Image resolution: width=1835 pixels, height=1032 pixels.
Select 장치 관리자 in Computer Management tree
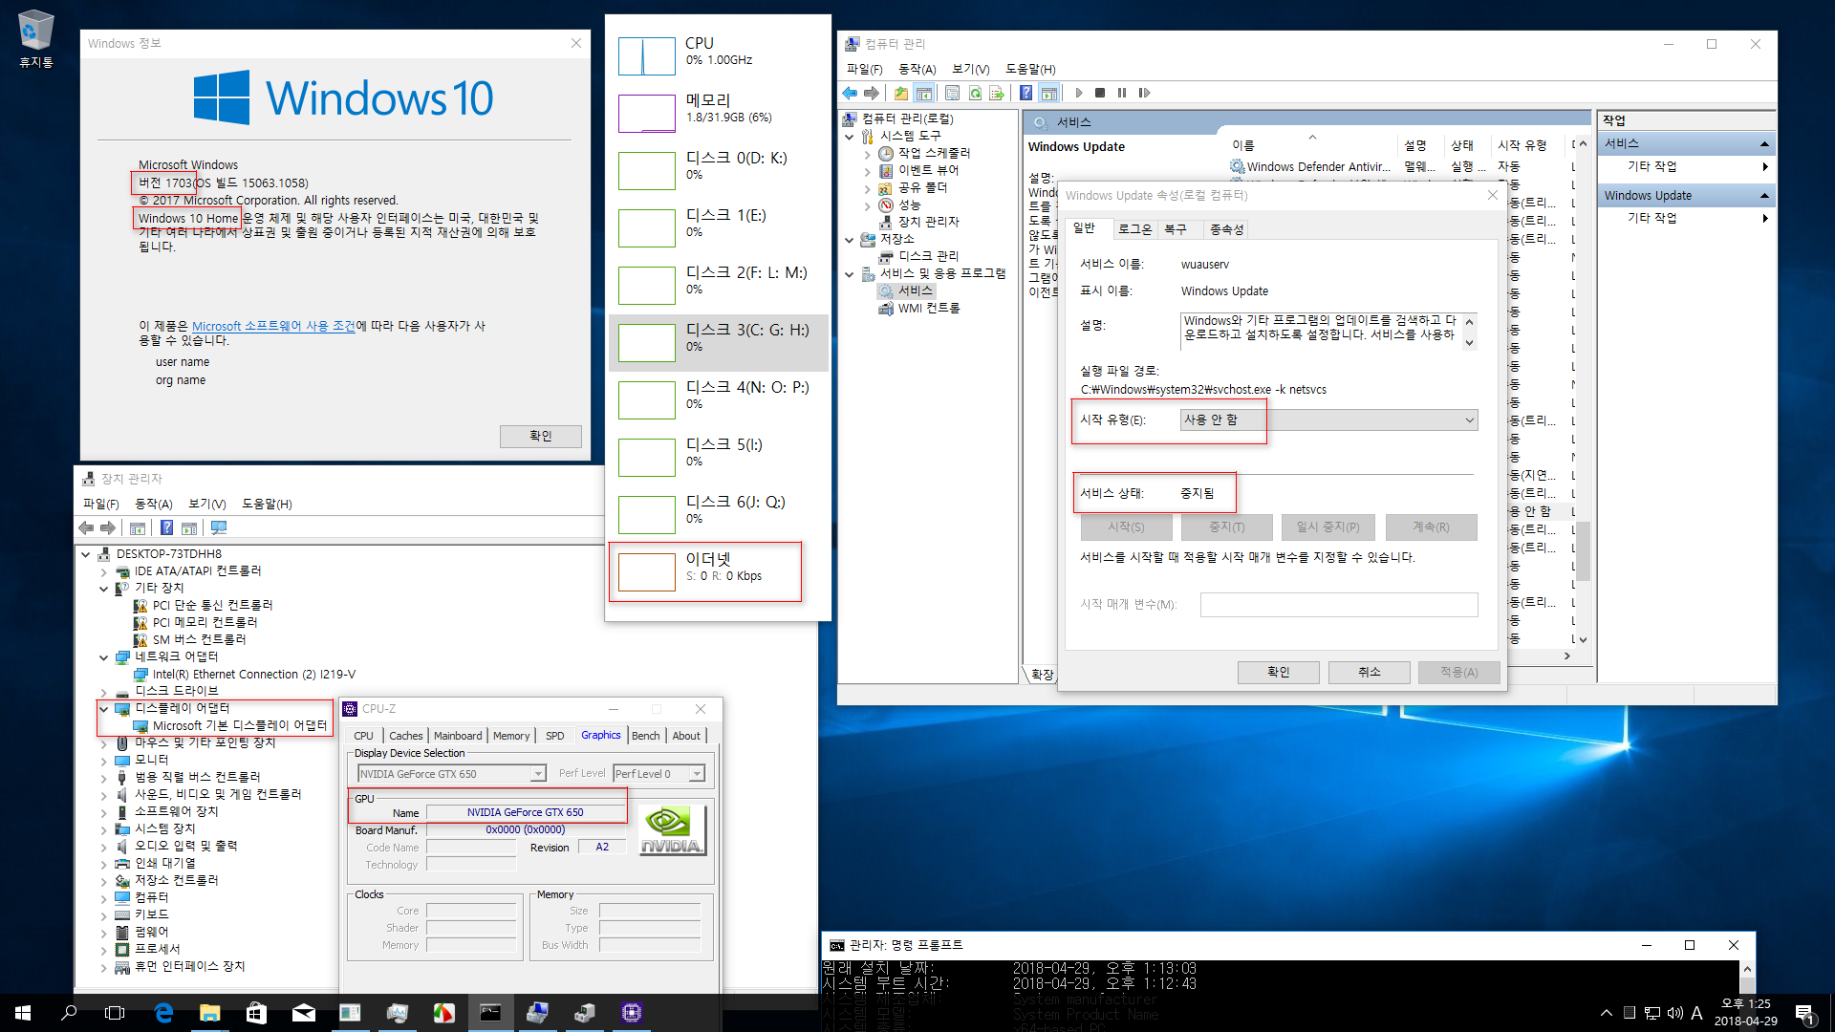point(928,222)
